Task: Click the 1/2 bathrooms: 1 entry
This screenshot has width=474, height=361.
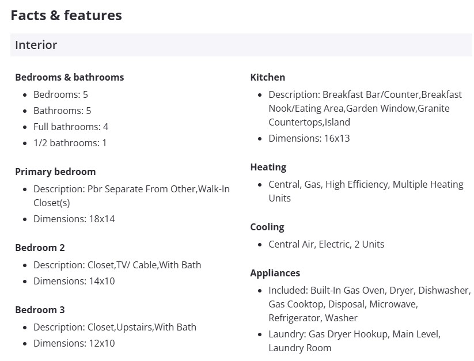Action: [x=70, y=143]
